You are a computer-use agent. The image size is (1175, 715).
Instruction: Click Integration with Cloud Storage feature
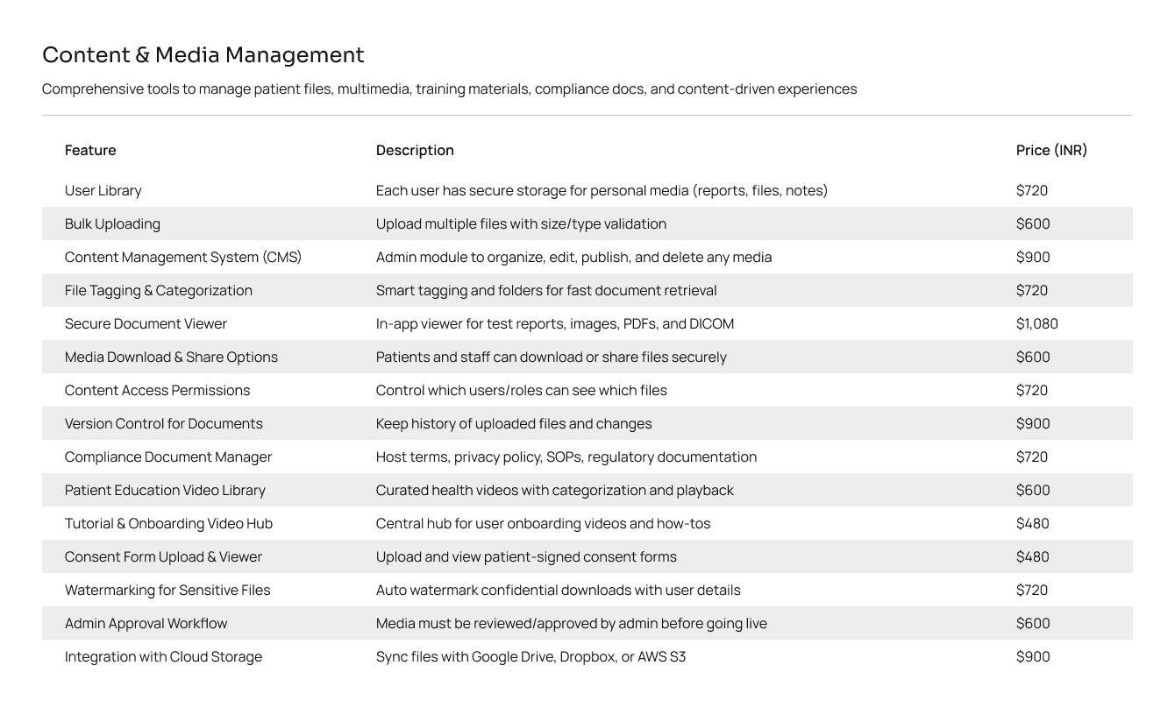(x=163, y=656)
